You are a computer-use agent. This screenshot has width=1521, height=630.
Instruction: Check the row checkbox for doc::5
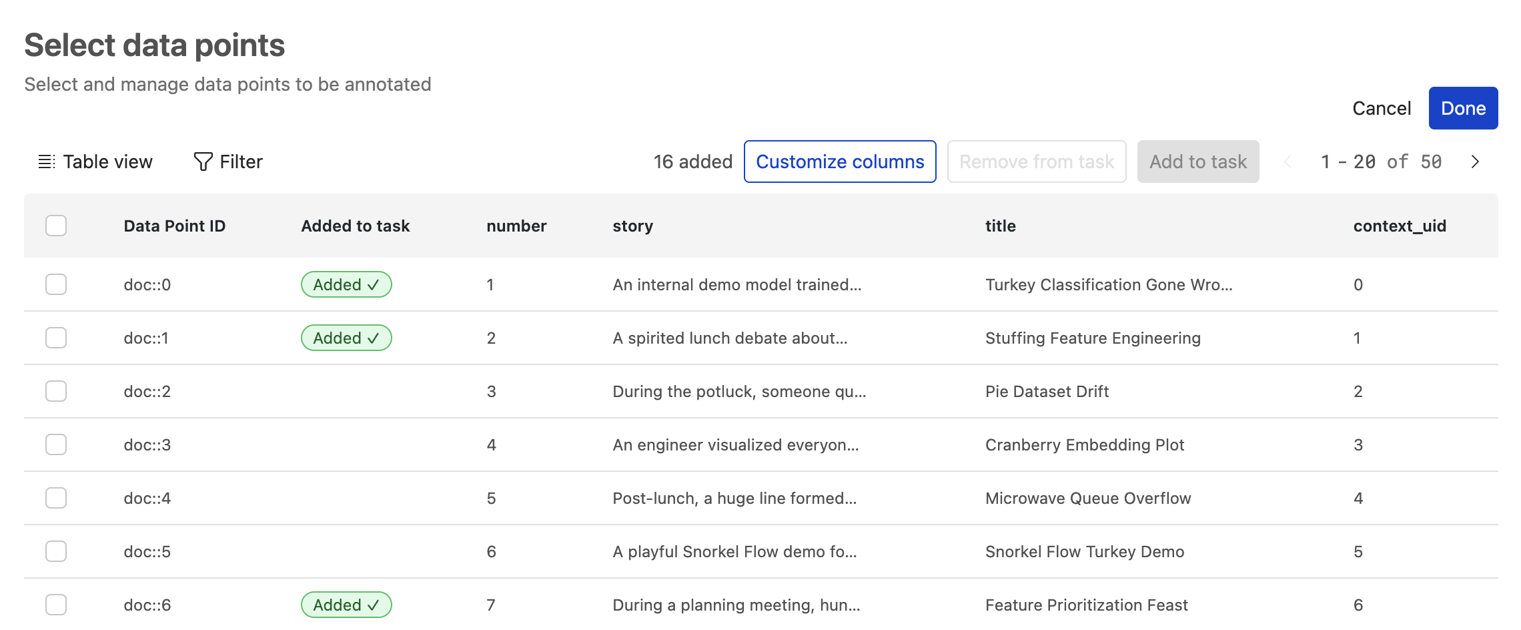pyautogui.click(x=56, y=551)
